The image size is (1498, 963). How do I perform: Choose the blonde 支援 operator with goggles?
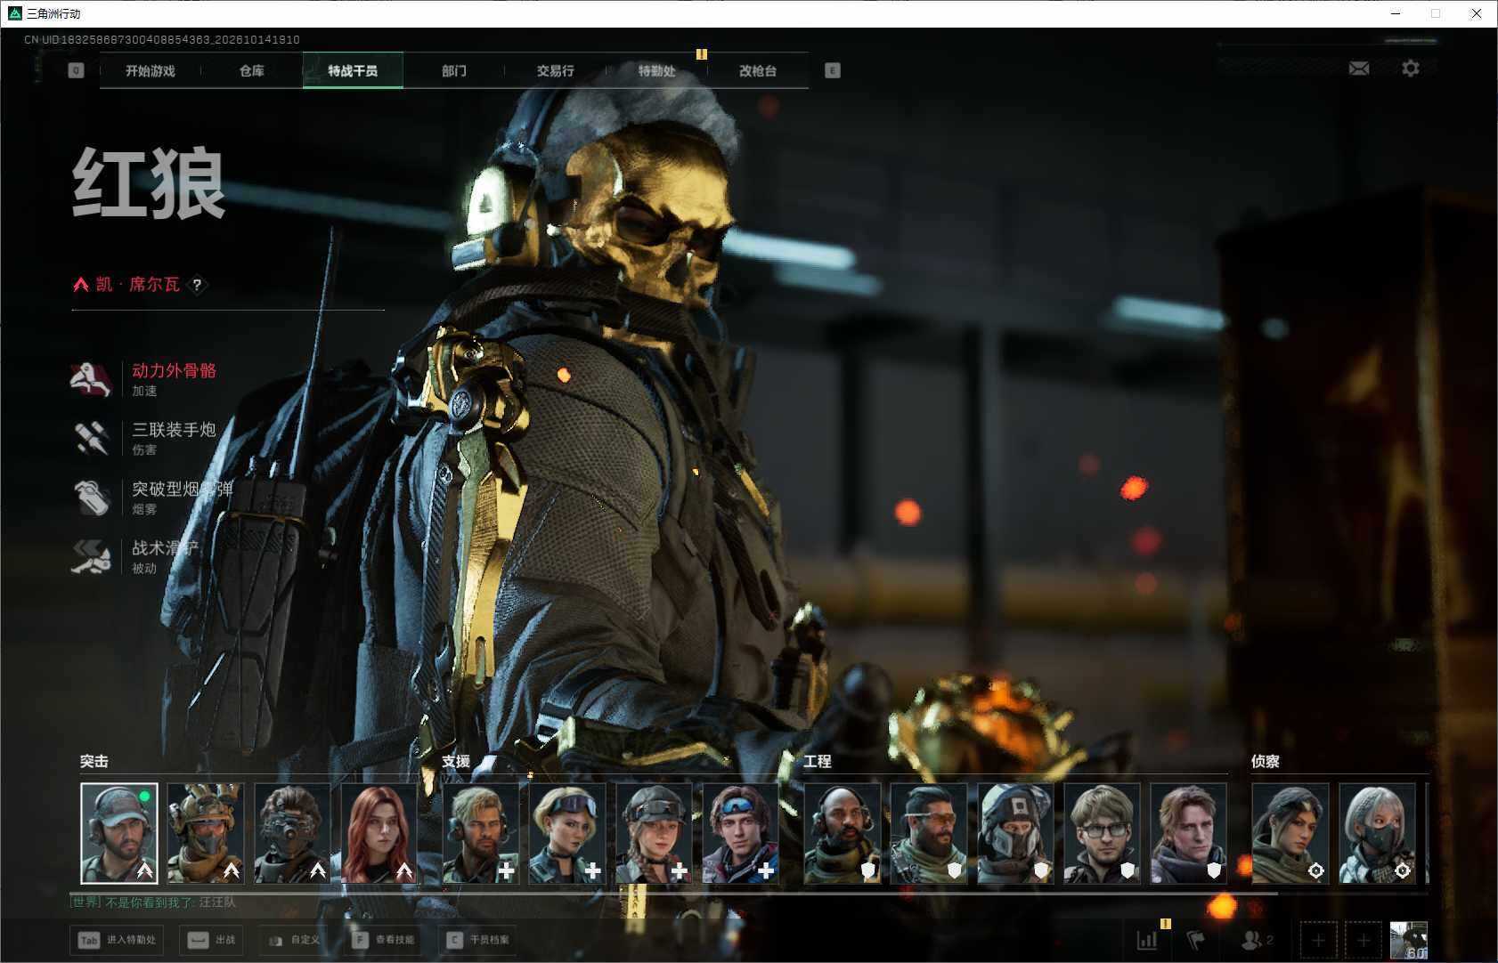click(x=567, y=833)
